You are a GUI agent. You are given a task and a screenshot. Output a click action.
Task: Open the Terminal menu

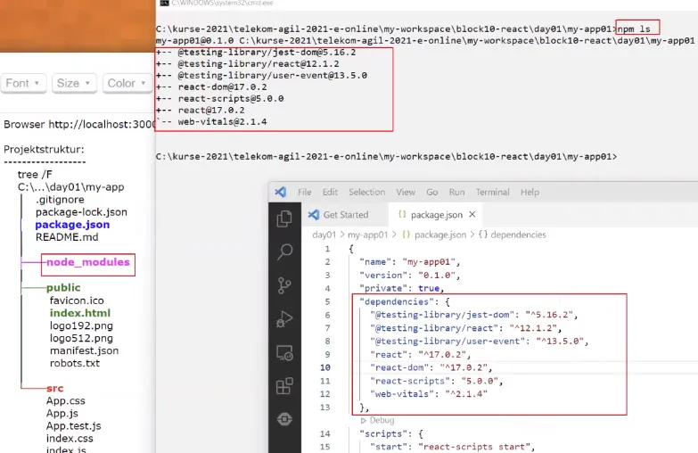pos(492,192)
